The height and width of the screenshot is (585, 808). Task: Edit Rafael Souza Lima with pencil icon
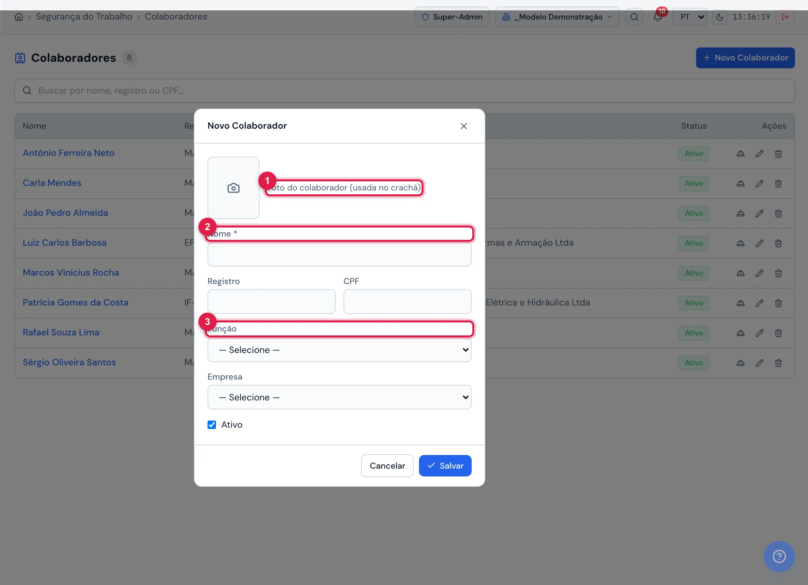(759, 333)
